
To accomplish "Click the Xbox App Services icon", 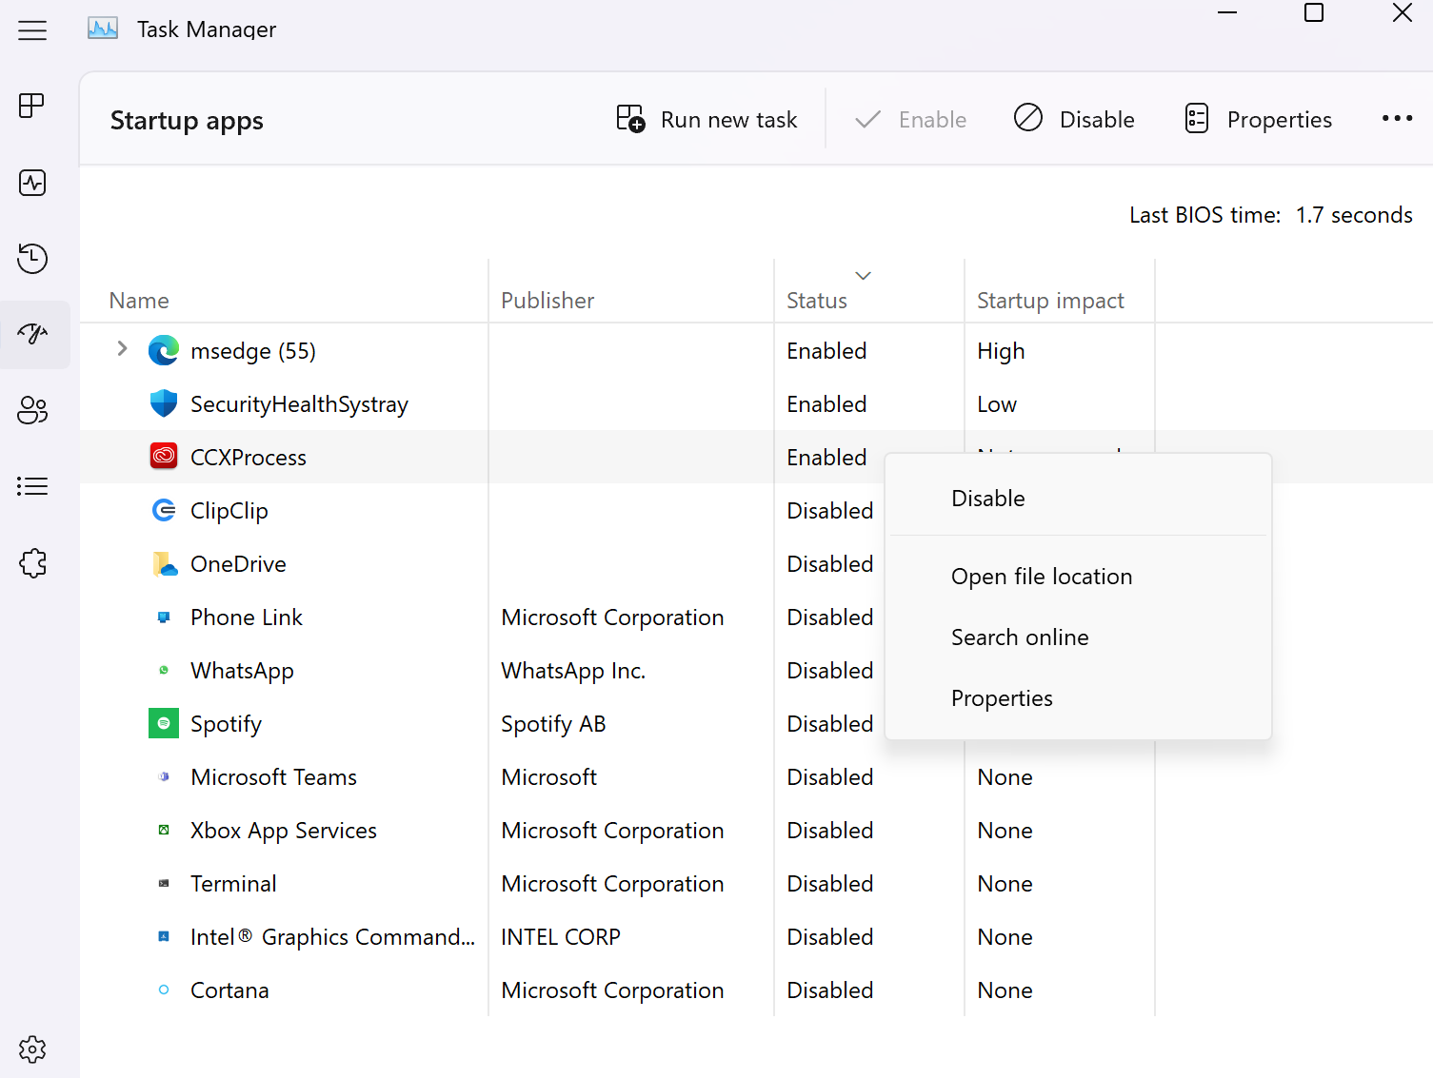I will (164, 831).
